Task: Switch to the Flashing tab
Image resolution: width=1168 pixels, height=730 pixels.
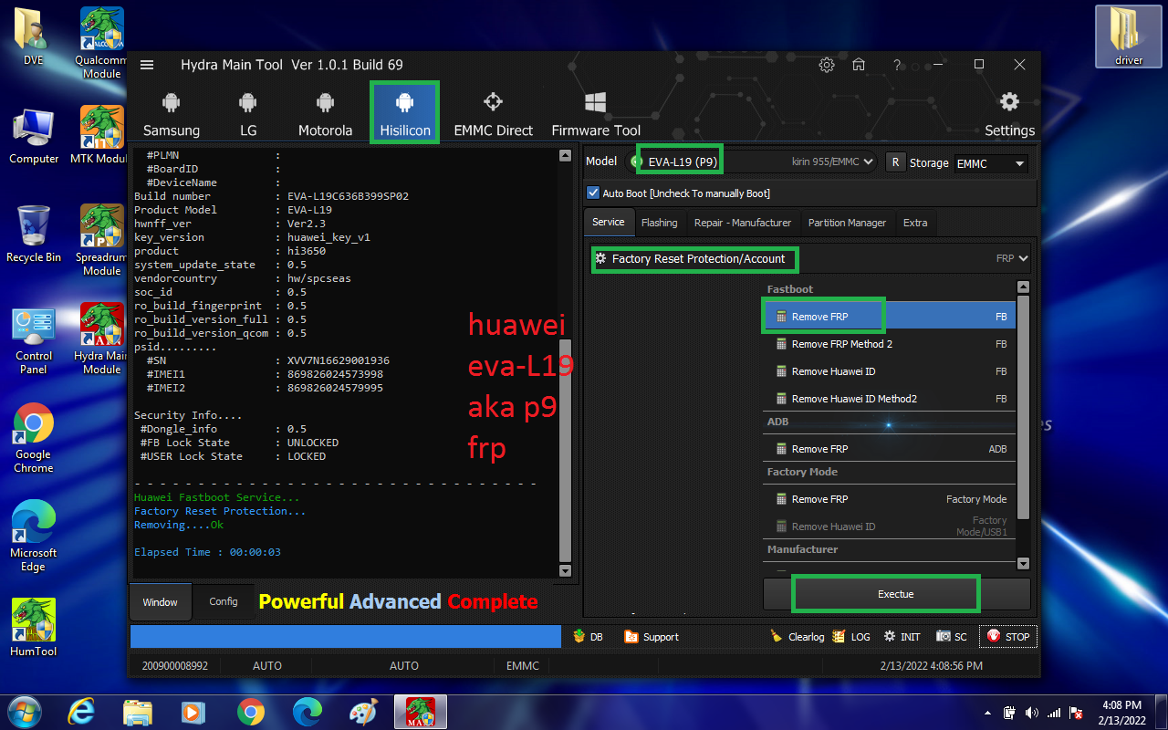Action: (x=659, y=223)
